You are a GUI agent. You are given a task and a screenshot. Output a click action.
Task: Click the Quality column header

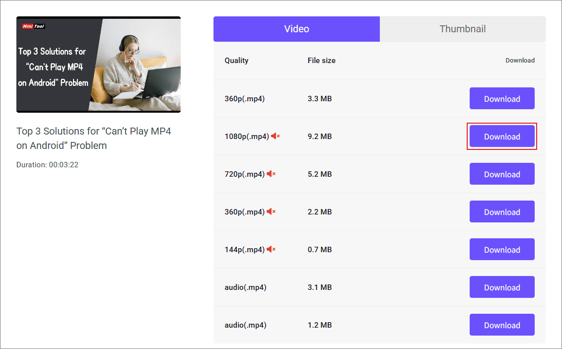[x=236, y=61]
